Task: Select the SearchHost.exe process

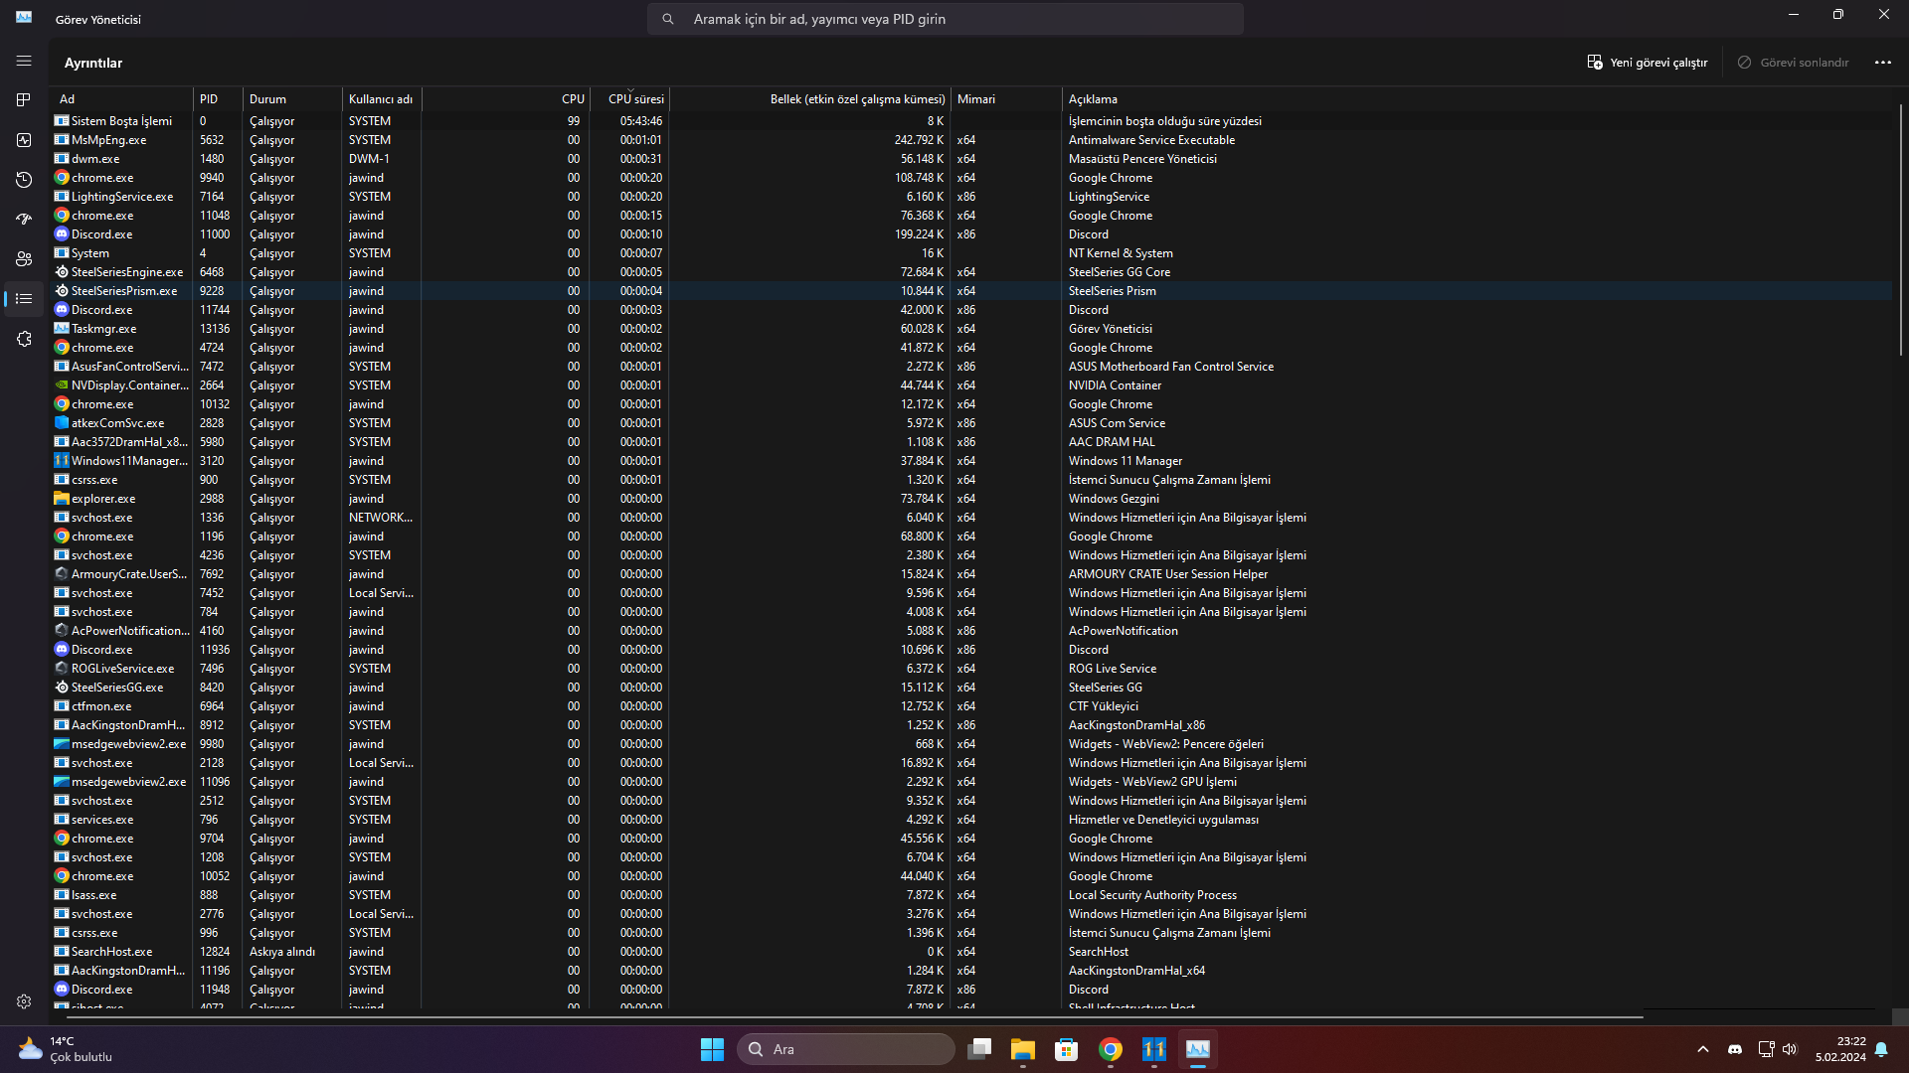Action: 970,952
